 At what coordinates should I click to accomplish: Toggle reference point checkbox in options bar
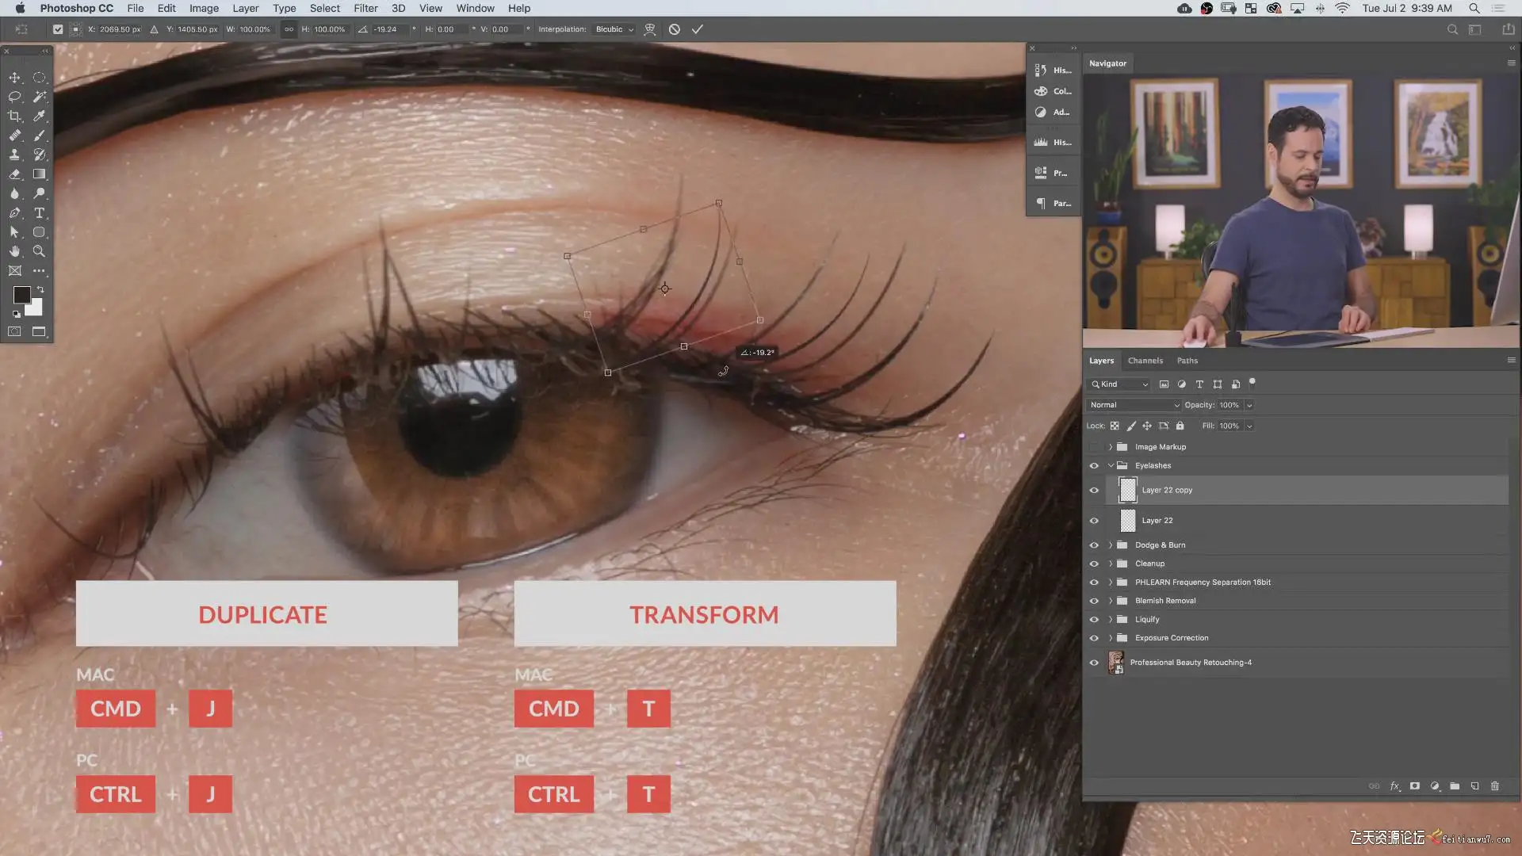pos(58,29)
